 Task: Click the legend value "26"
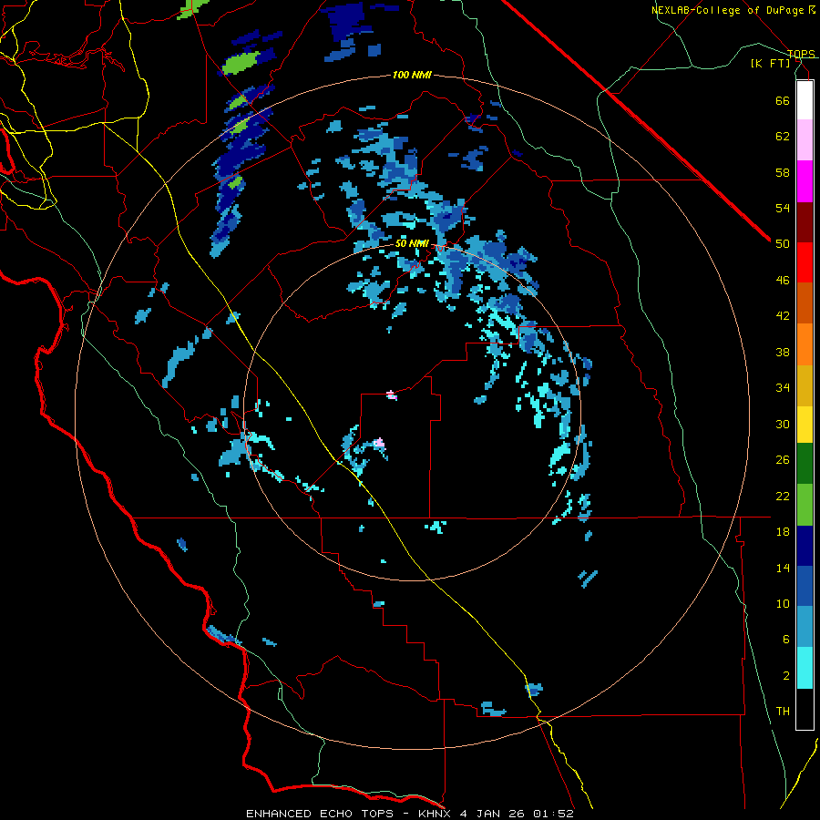(x=783, y=460)
